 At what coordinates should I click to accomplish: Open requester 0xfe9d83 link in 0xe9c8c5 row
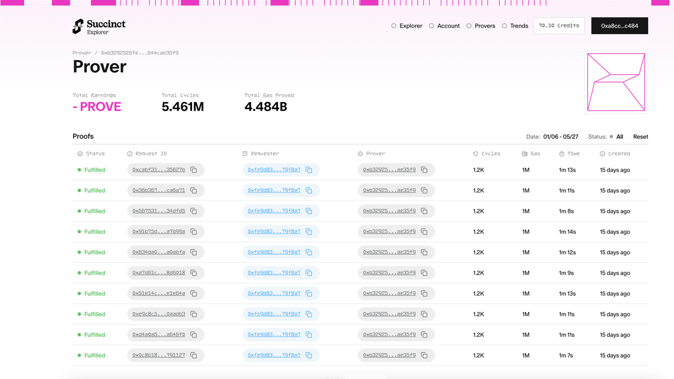(274, 314)
